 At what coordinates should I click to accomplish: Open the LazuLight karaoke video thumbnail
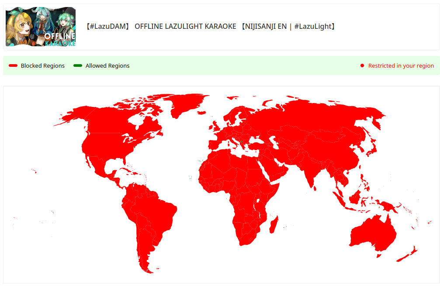[41, 27]
